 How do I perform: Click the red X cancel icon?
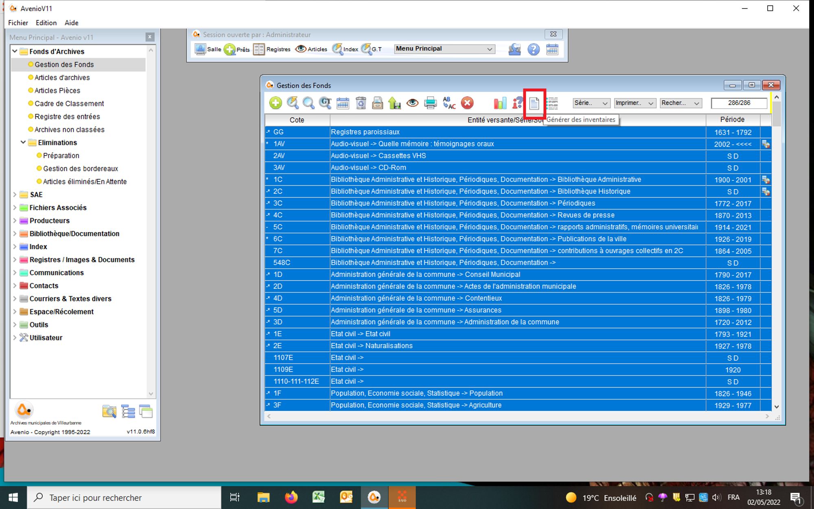click(467, 103)
